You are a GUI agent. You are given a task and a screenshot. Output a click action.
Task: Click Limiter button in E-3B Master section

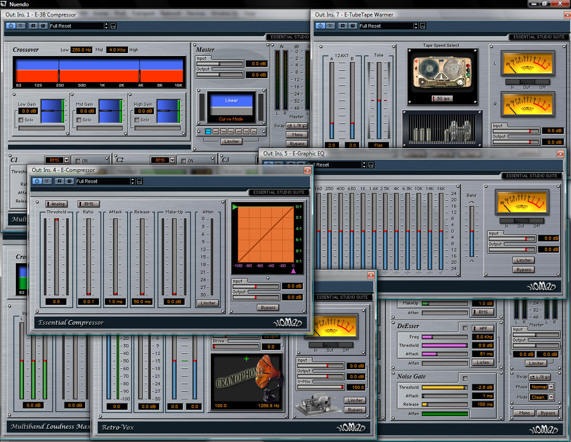(232, 141)
